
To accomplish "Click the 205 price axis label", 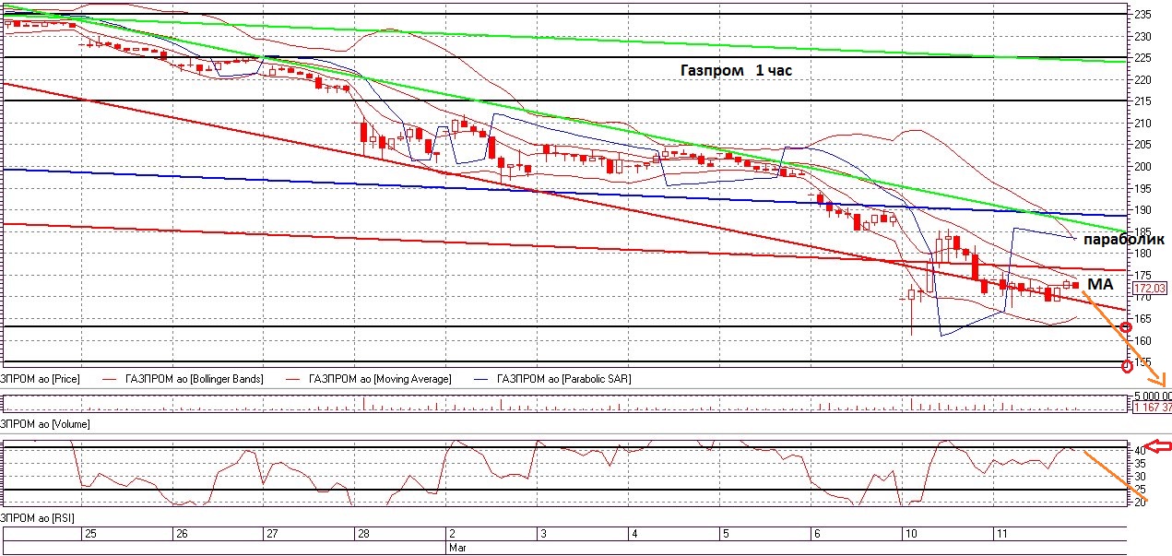I will pyautogui.click(x=1142, y=145).
